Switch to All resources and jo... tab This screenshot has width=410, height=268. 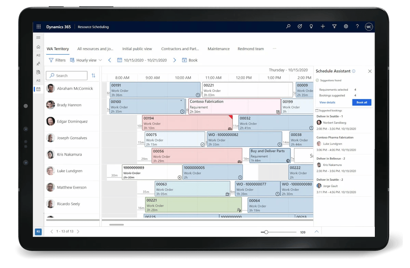click(x=95, y=49)
